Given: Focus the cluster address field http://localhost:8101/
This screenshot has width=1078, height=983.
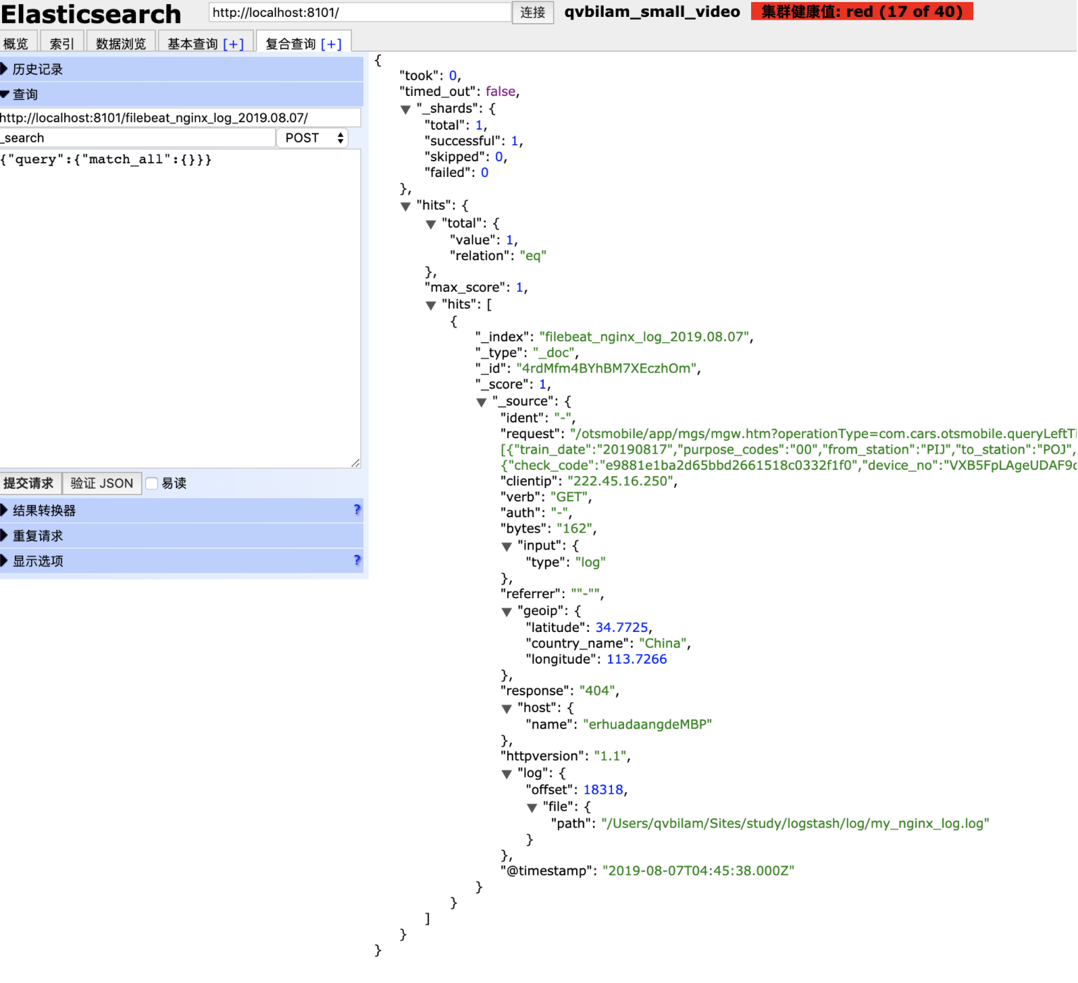Looking at the screenshot, I should point(359,12).
